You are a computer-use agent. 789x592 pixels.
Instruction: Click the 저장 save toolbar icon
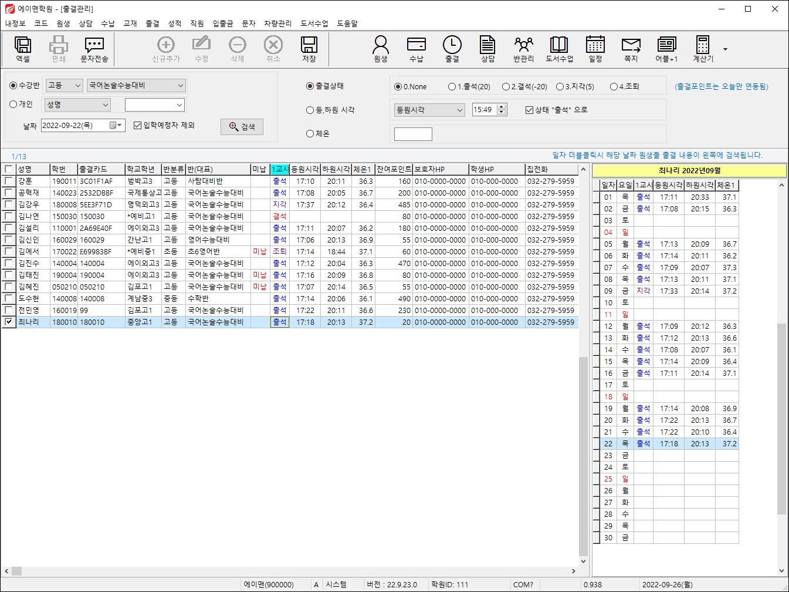[309, 49]
